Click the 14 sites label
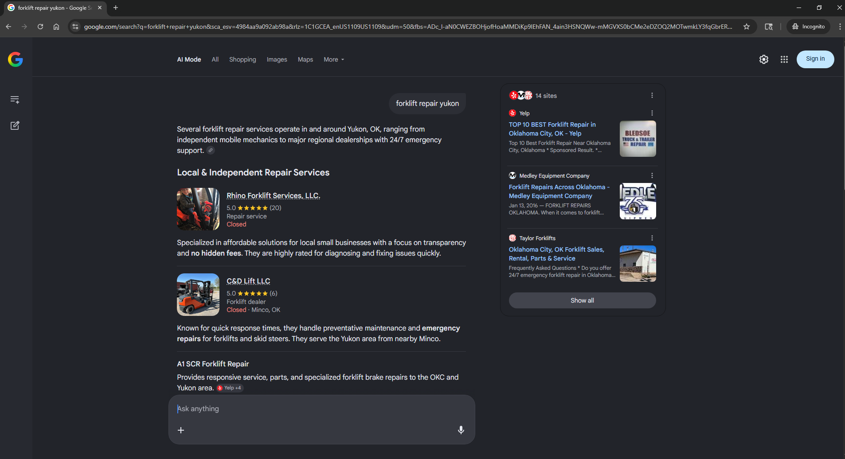Image resolution: width=845 pixels, height=459 pixels. click(546, 96)
